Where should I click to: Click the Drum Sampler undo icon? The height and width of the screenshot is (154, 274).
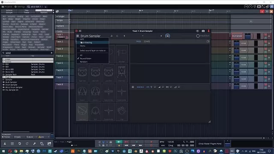pyautogui.click(x=111, y=36)
